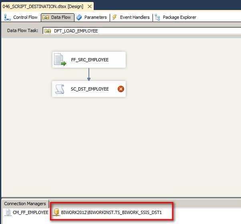Click the flat file source icon on FF_SRC_EMPLOYEE
This screenshot has height=224, width=241.
point(60,60)
